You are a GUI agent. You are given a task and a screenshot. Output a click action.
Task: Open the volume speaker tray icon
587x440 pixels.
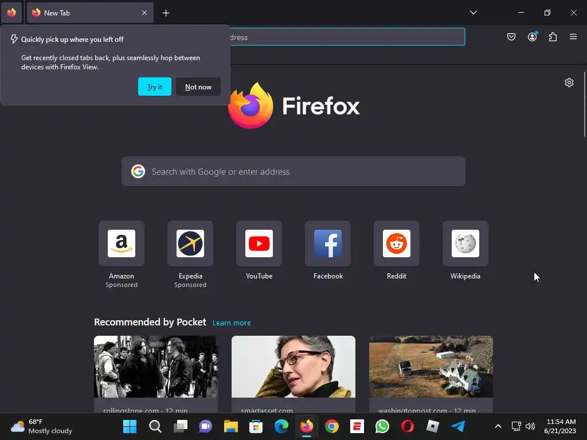[x=530, y=426]
